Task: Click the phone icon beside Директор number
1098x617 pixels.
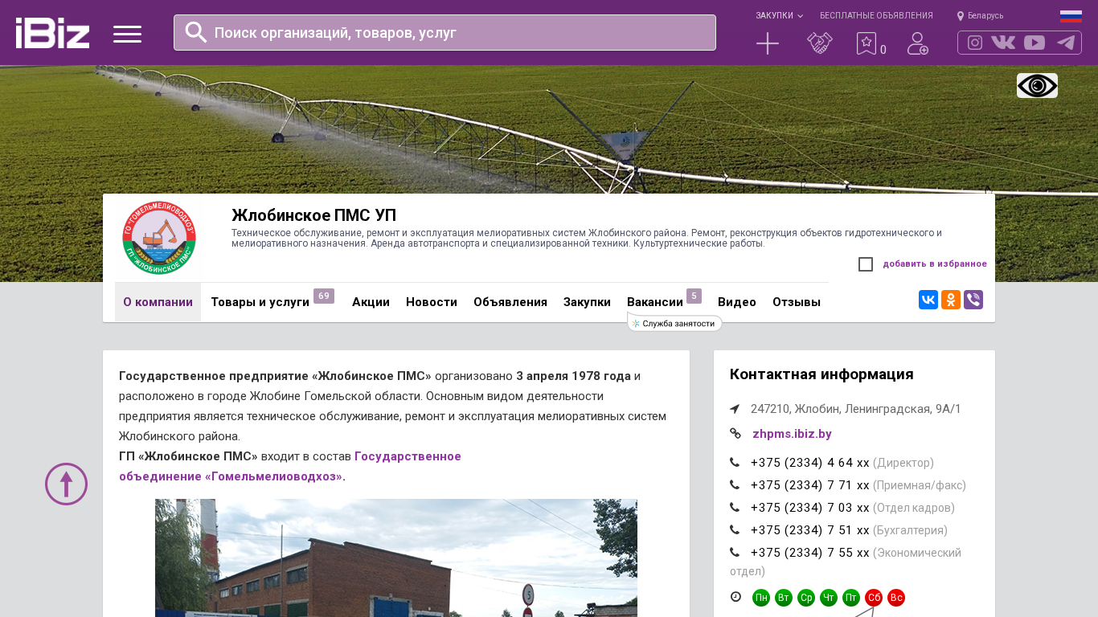Action: [735, 463]
